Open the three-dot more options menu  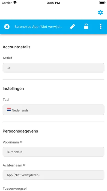point(100,27)
